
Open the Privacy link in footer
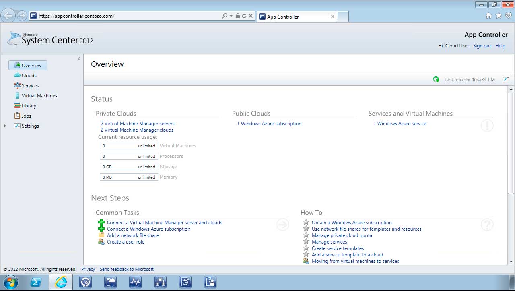(x=88, y=269)
